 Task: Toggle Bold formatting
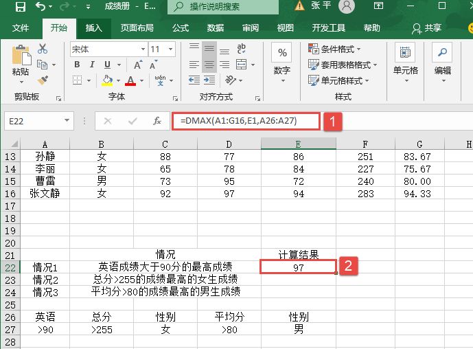click(77, 65)
